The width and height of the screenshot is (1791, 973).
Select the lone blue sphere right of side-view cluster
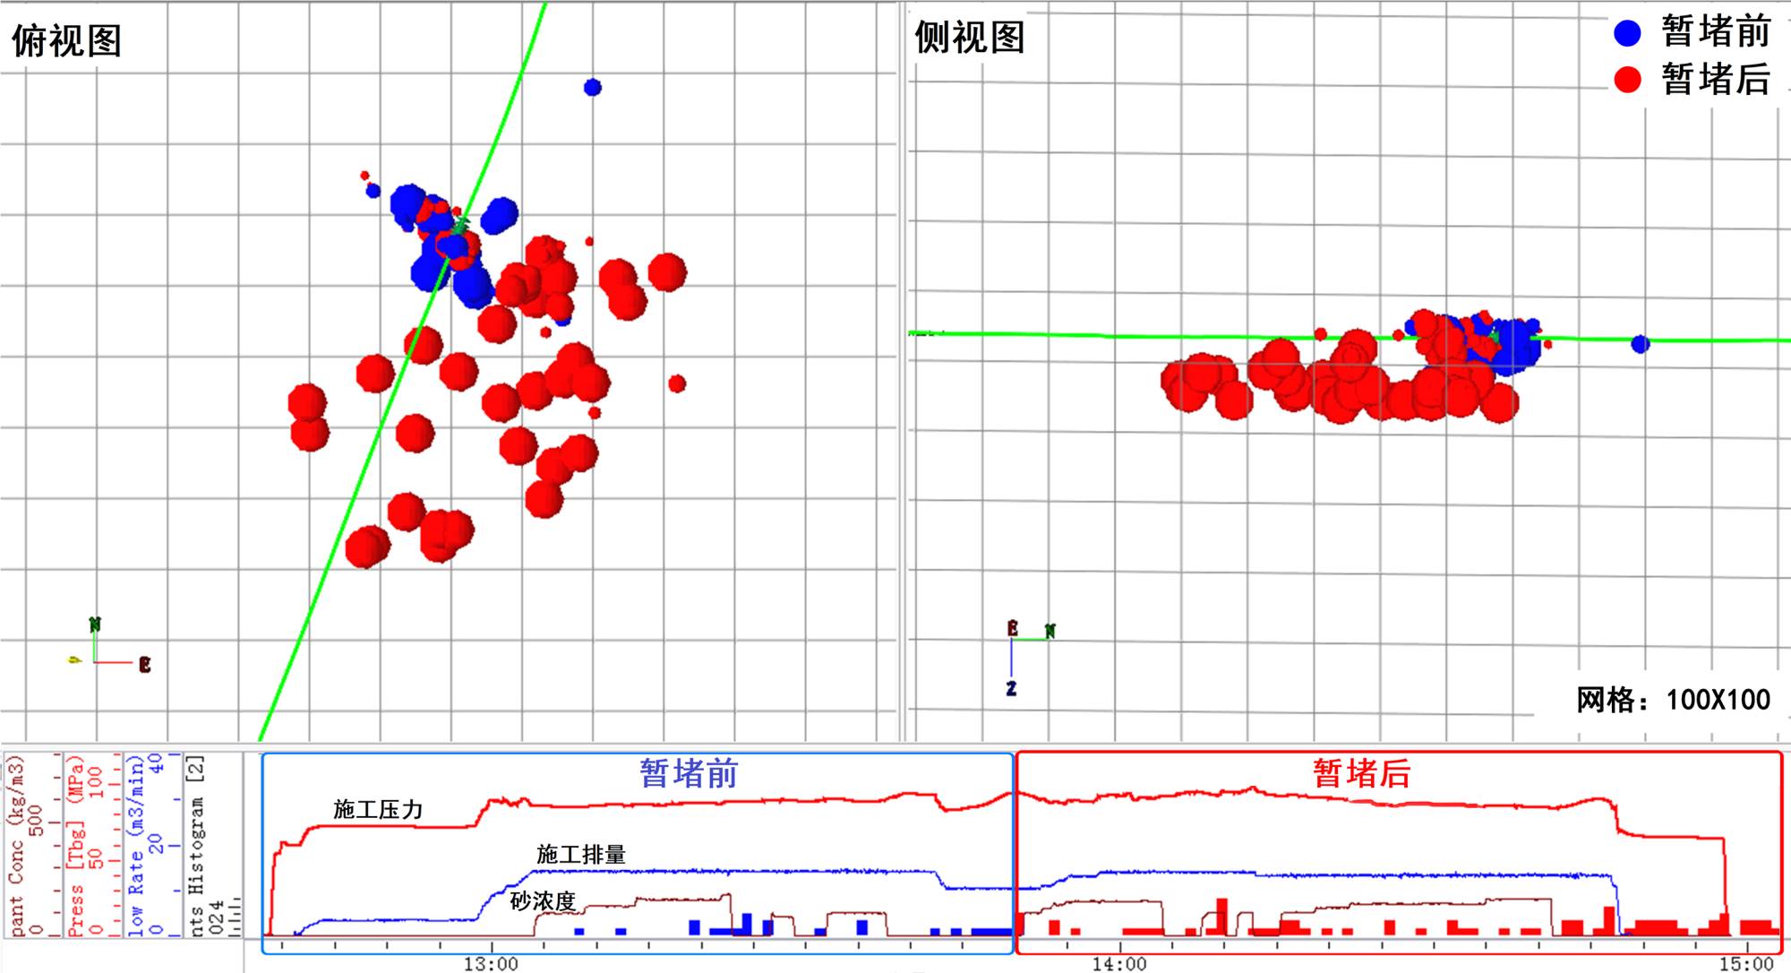1640,344
